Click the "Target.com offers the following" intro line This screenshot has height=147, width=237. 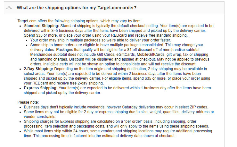(79, 21)
